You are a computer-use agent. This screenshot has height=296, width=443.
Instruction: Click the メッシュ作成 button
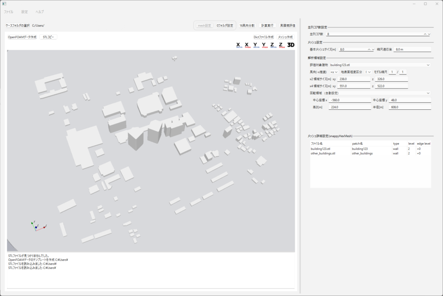click(286, 37)
